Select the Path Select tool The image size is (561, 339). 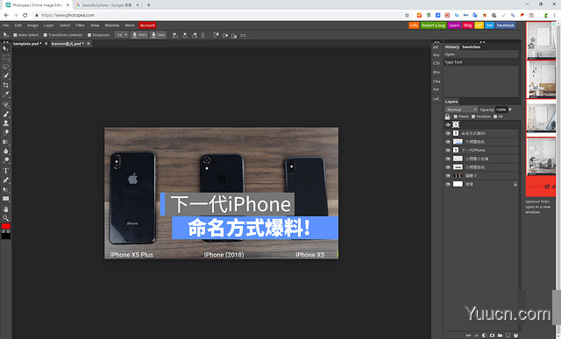click(x=6, y=189)
